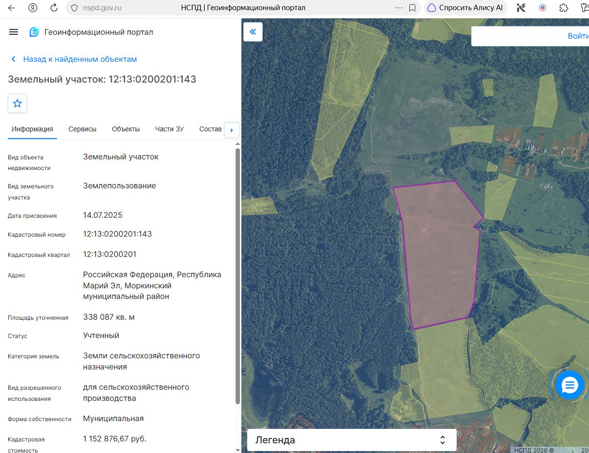The width and height of the screenshot is (589, 453).
Task: Switch to the Информация tab
Action: (32, 129)
